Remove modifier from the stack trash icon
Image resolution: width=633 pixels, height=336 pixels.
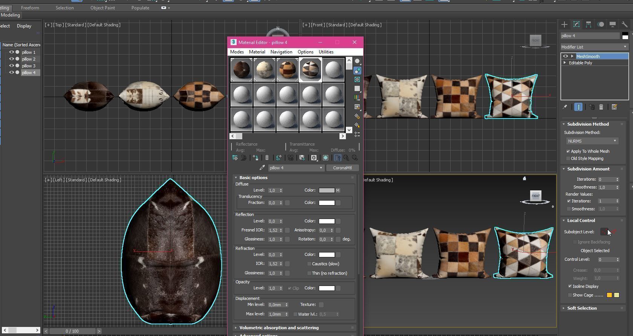[x=601, y=107]
